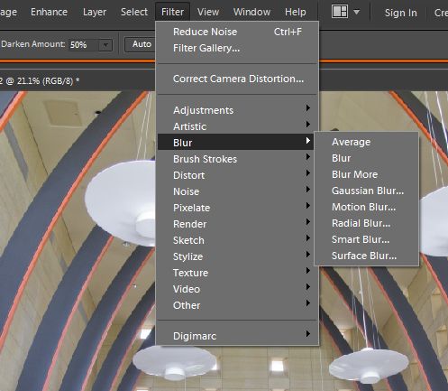Expand the Digimarc submenu

(237, 336)
